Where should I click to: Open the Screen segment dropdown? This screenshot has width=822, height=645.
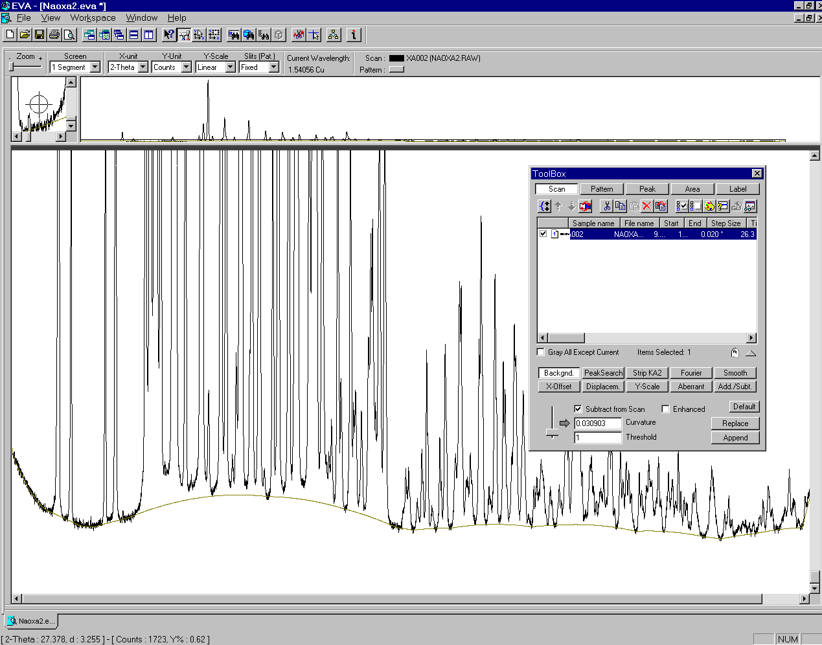(x=95, y=67)
